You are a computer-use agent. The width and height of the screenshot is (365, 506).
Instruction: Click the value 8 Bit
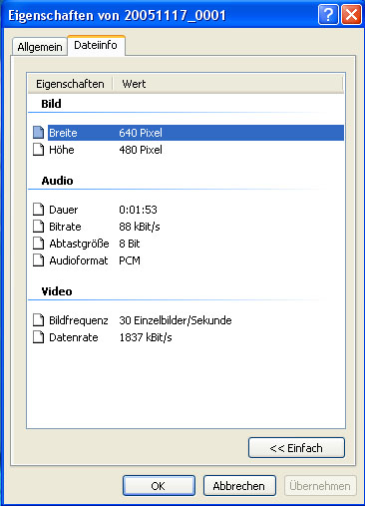130,244
